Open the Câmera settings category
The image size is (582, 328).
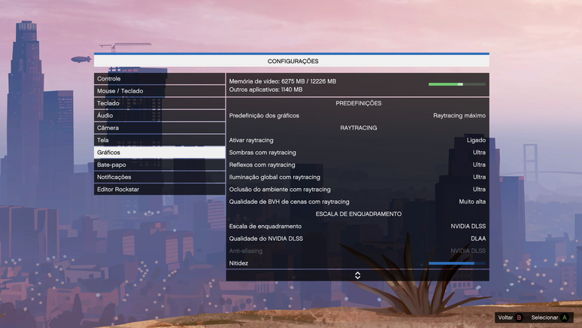point(159,128)
